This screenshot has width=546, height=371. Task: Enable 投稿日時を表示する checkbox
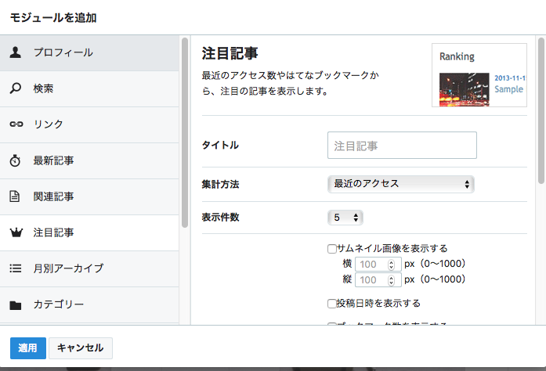(332, 304)
